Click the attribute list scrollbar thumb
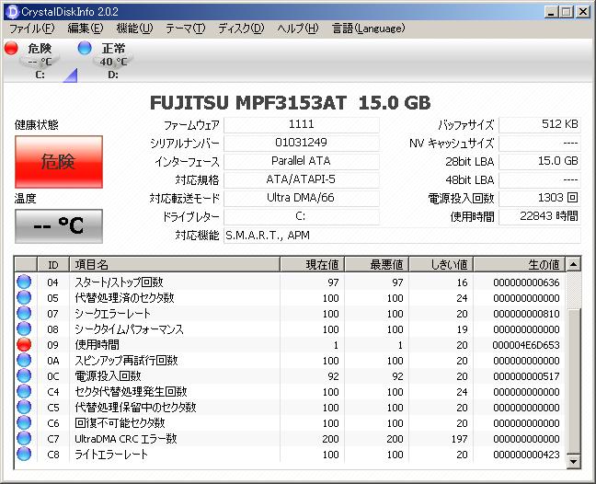This screenshot has height=484, width=596. tap(573, 381)
